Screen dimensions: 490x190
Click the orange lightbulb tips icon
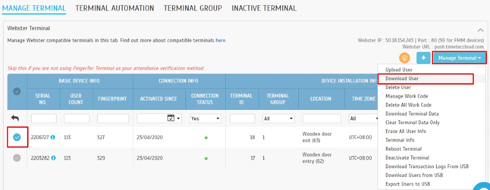[x=404, y=58]
